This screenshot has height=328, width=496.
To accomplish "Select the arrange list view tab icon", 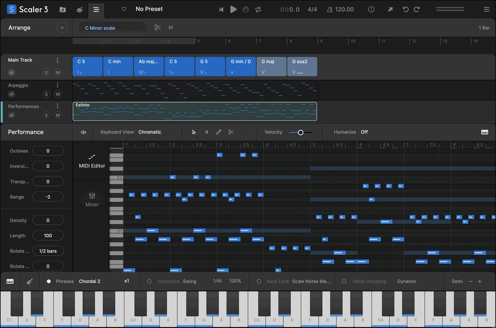I will click(96, 10).
